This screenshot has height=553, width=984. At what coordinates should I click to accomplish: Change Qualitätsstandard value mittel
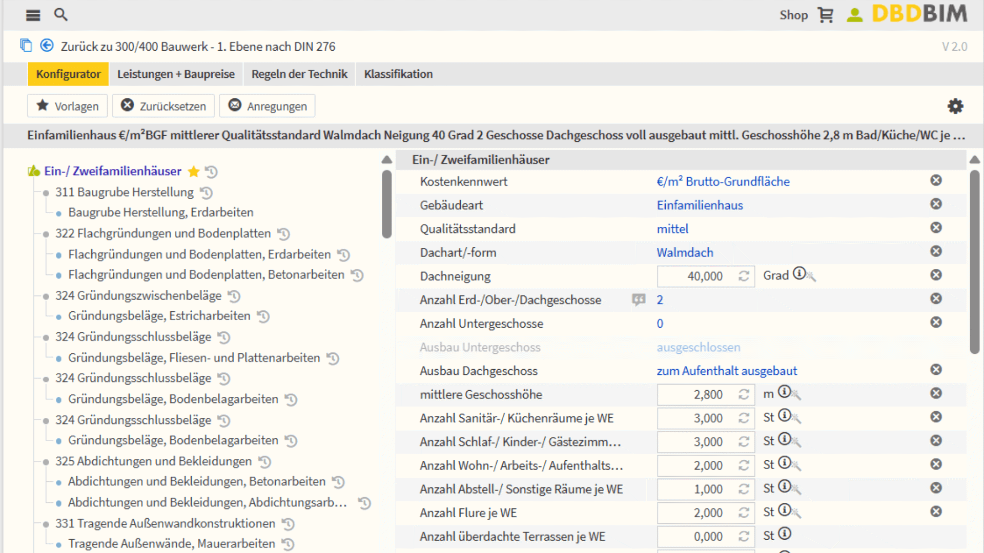(x=672, y=229)
